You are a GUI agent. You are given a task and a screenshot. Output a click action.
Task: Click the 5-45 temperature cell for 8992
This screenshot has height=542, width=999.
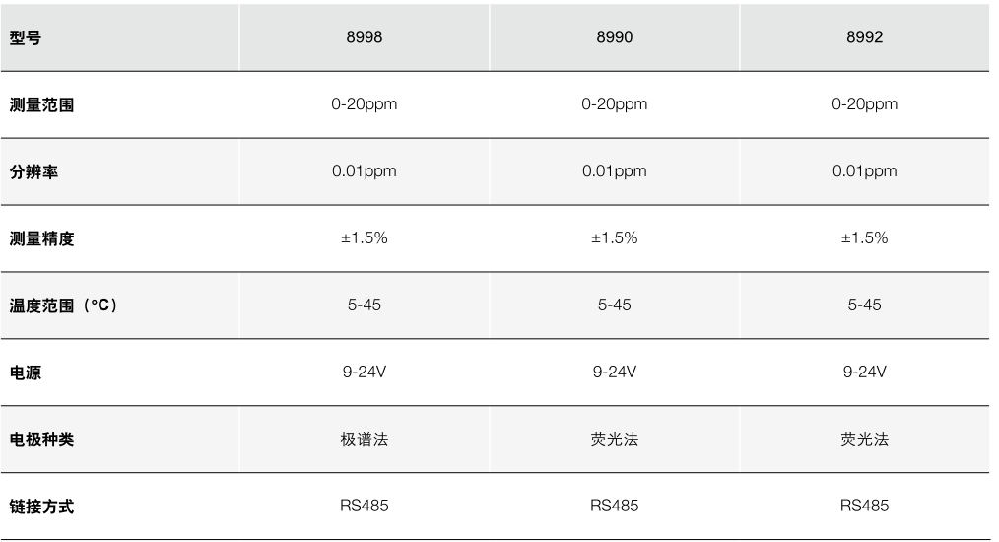pyautogui.click(x=864, y=305)
